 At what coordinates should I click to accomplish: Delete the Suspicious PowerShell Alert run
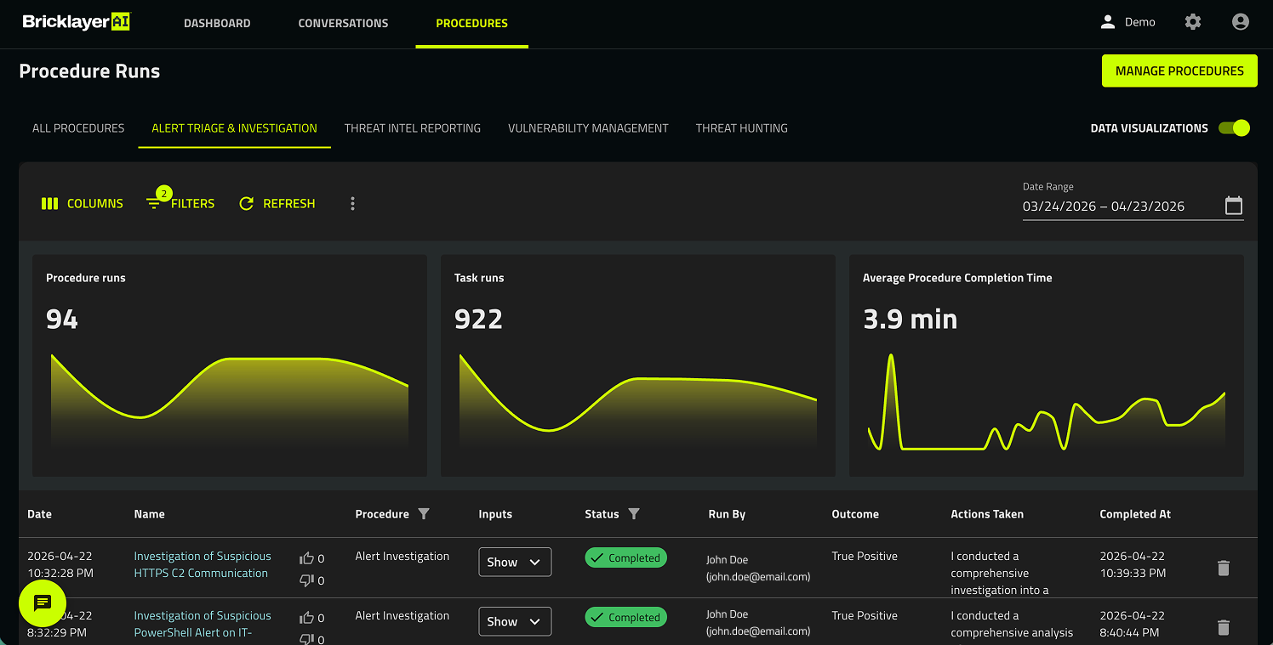point(1224,627)
